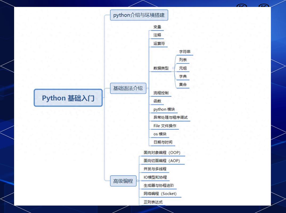Select the IO模型和协程 topic
286x213 pixels.
pyautogui.click(x=155, y=177)
